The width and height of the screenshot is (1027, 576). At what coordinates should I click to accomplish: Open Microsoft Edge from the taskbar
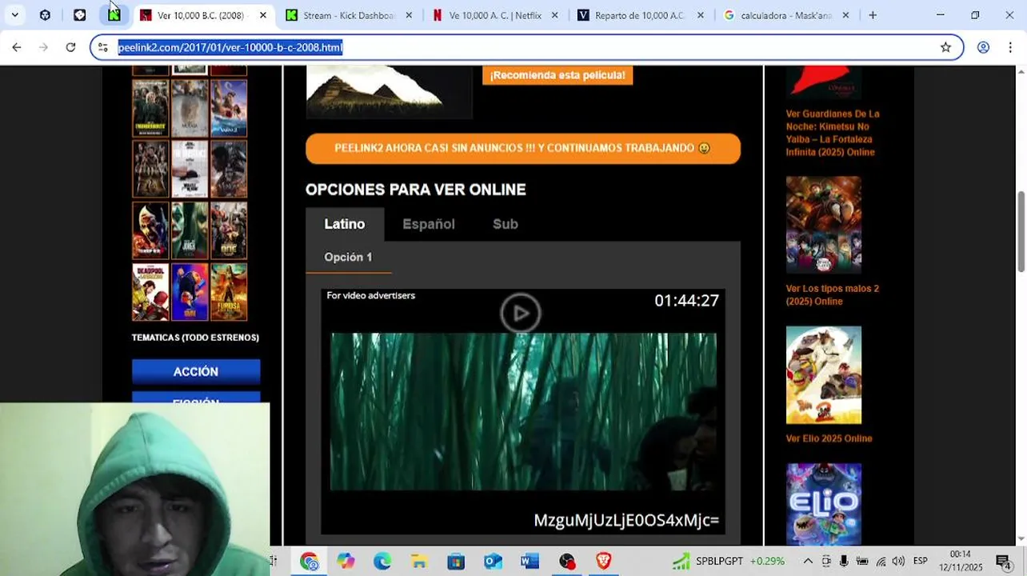tap(382, 561)
